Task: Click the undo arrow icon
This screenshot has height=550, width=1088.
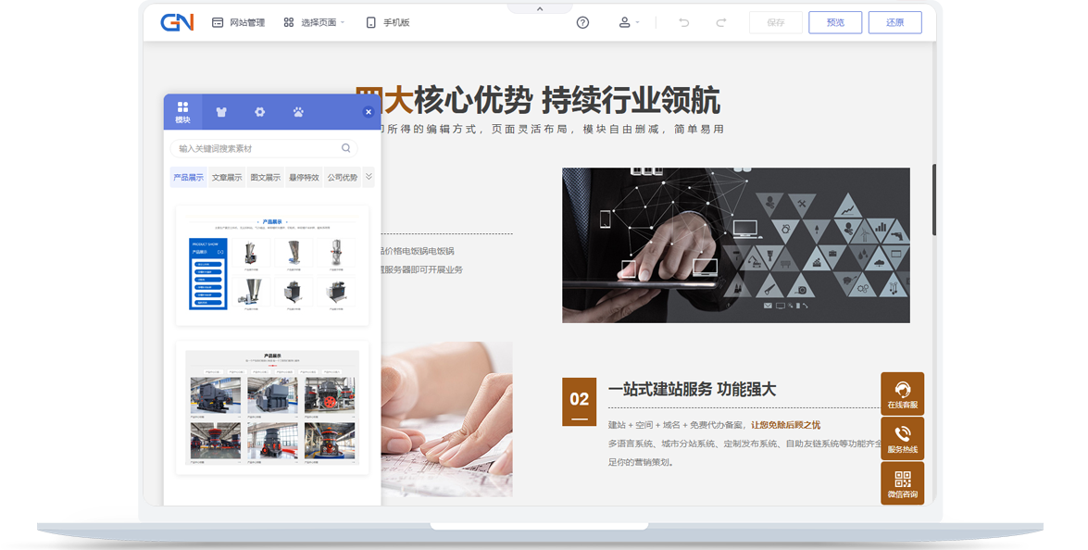Action: tap(684, 22)
